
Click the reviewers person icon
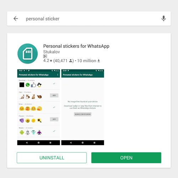(70, 61)
